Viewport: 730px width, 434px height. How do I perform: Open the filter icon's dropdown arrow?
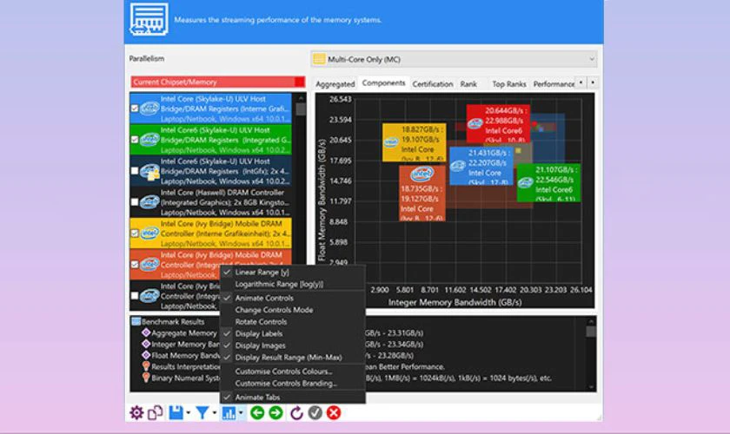pos(214,412)
